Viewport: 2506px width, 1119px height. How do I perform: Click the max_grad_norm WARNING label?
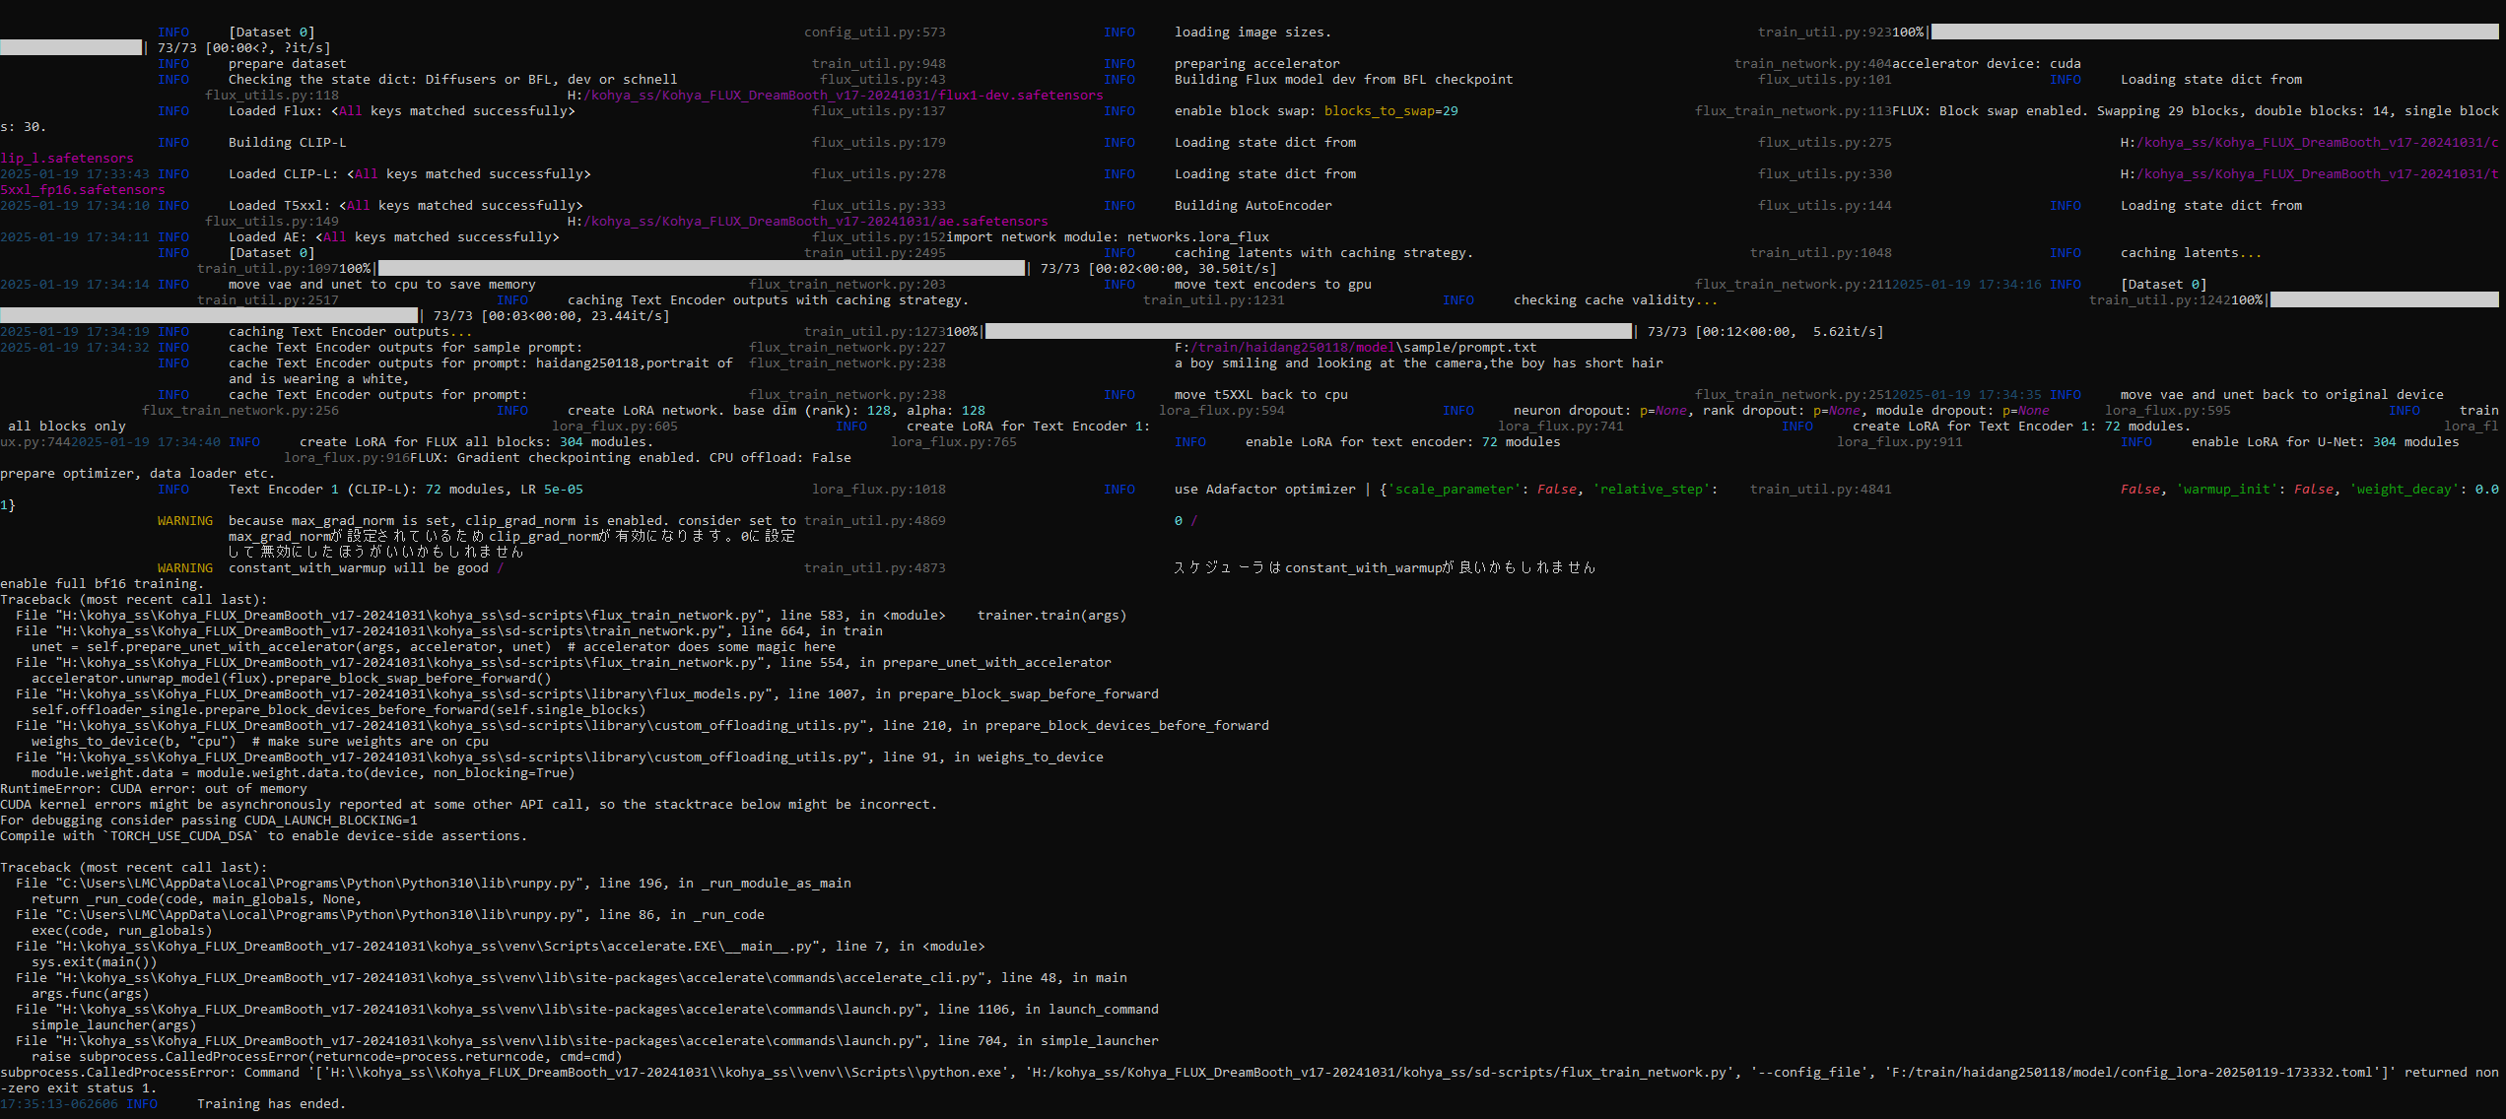184,521
